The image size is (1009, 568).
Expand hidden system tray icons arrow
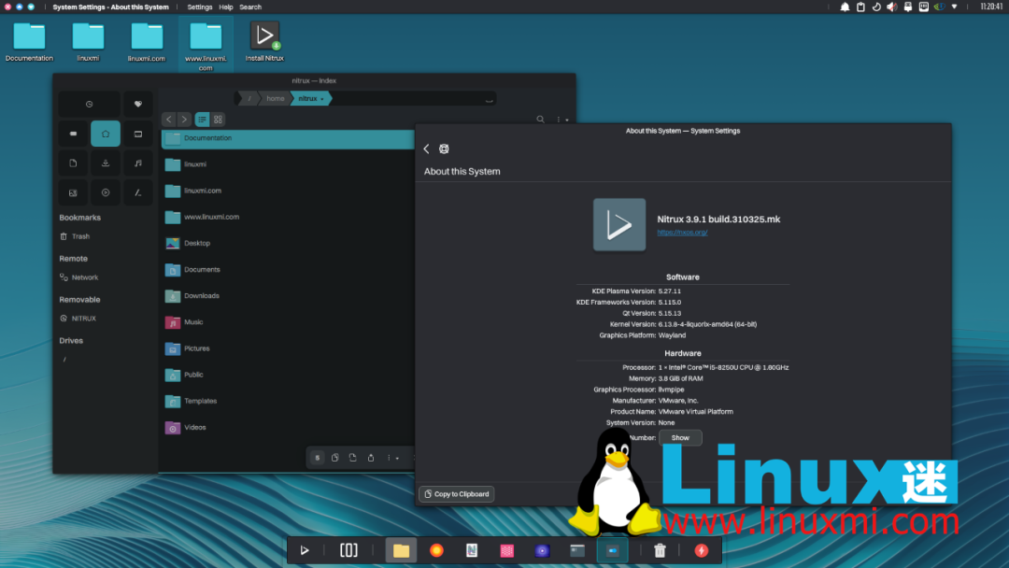(x=954, y=7)
